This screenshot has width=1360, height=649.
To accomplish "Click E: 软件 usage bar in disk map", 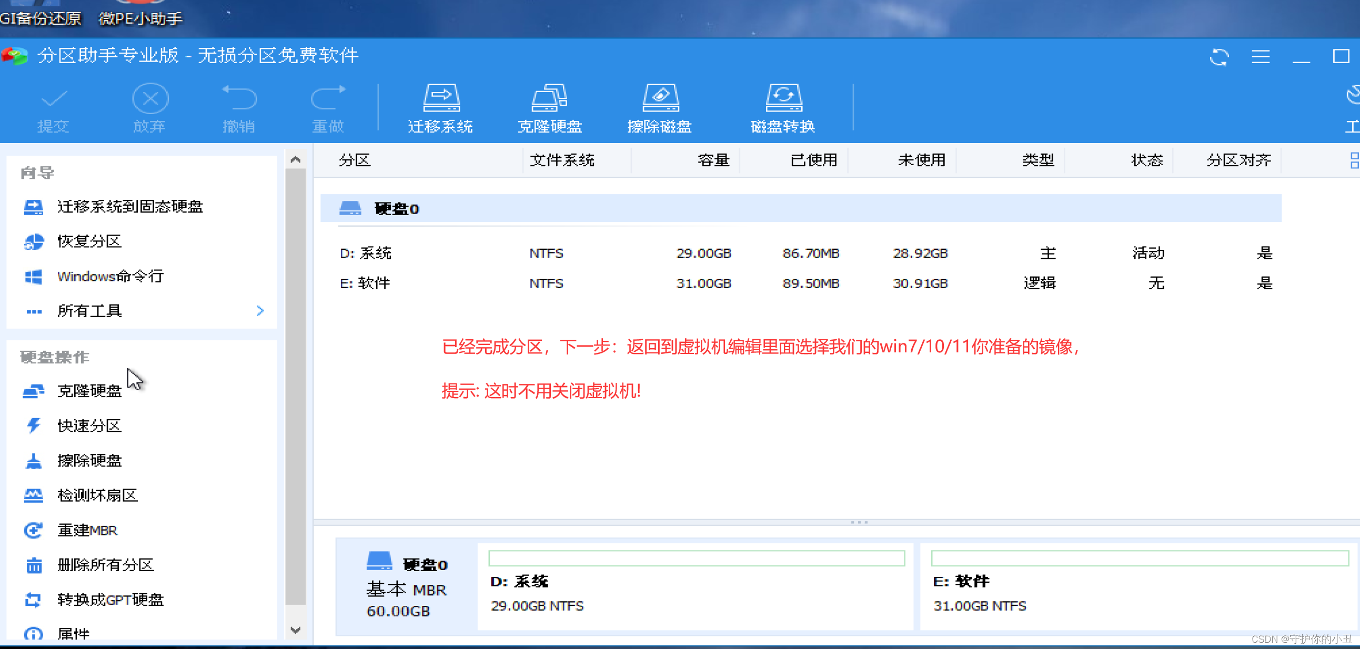I will pyautogui.click(x=1140, y=558).
